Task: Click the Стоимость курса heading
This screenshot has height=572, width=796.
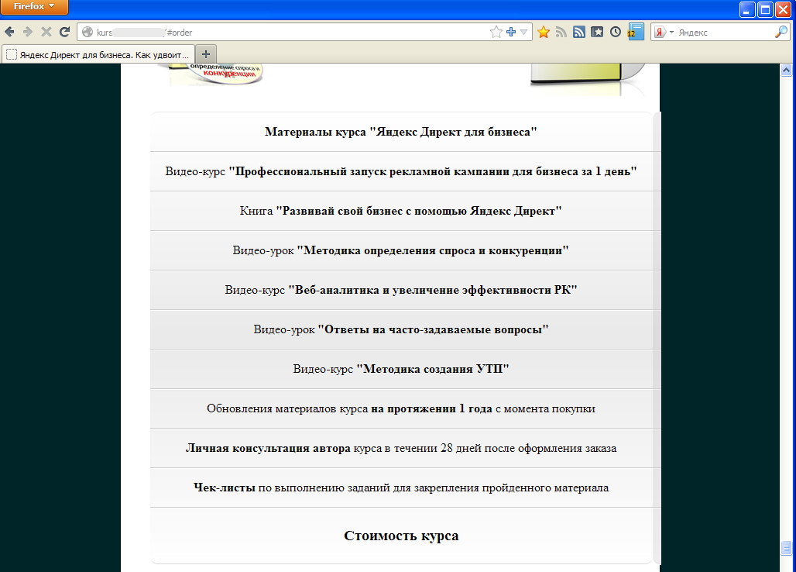Action: 401,536
